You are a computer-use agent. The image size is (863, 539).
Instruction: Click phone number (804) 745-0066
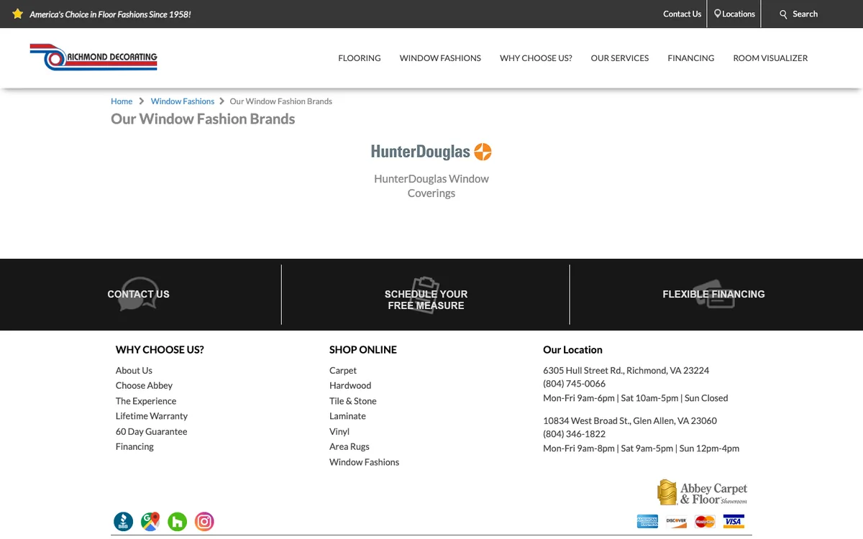574,384
